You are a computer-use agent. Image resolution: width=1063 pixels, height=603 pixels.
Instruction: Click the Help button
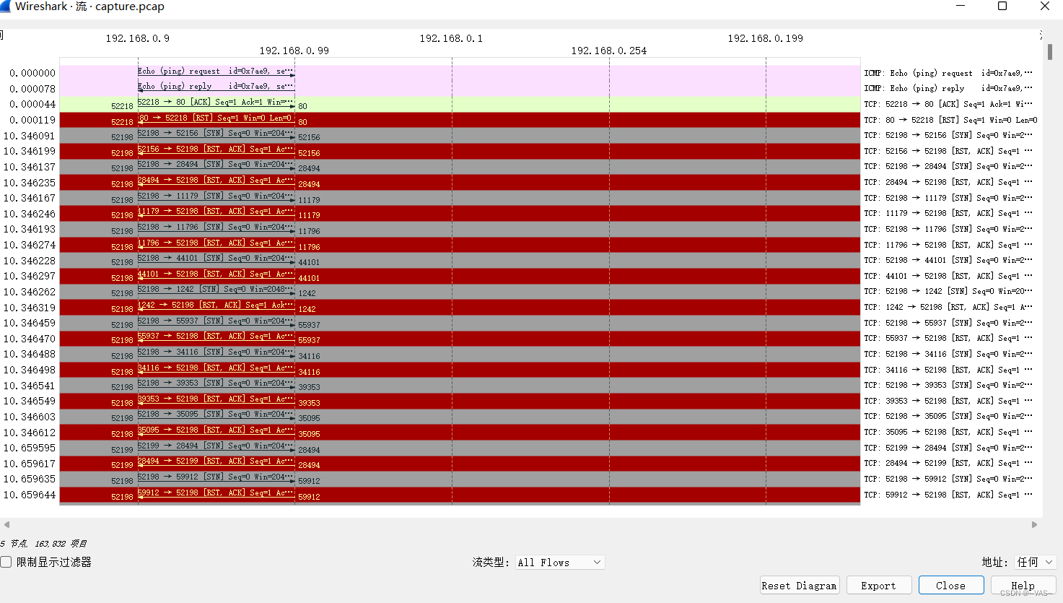pos(1023,586)
